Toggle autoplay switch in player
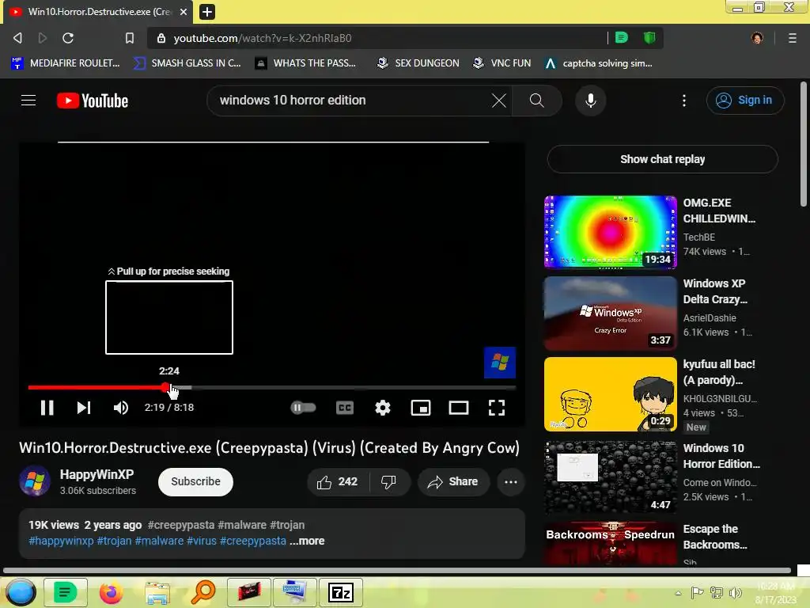The height and width of the screenshot is (608, 810). coord(303,408)
